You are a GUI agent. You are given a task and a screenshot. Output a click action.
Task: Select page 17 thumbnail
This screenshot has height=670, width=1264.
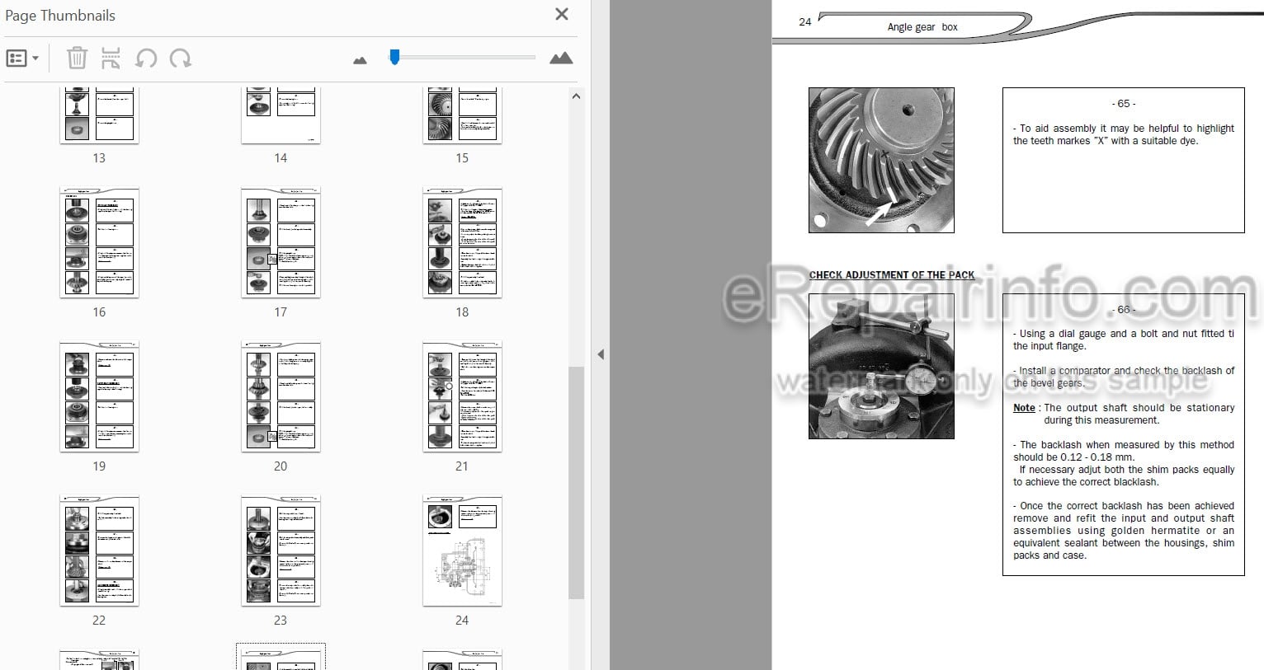coord(281,242)
